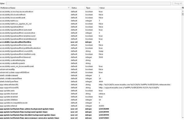The image size is (184, 120).
Task: Select accessibility.typeaheadfind.prefillwithselection row
Action: [x=91, y=48]
